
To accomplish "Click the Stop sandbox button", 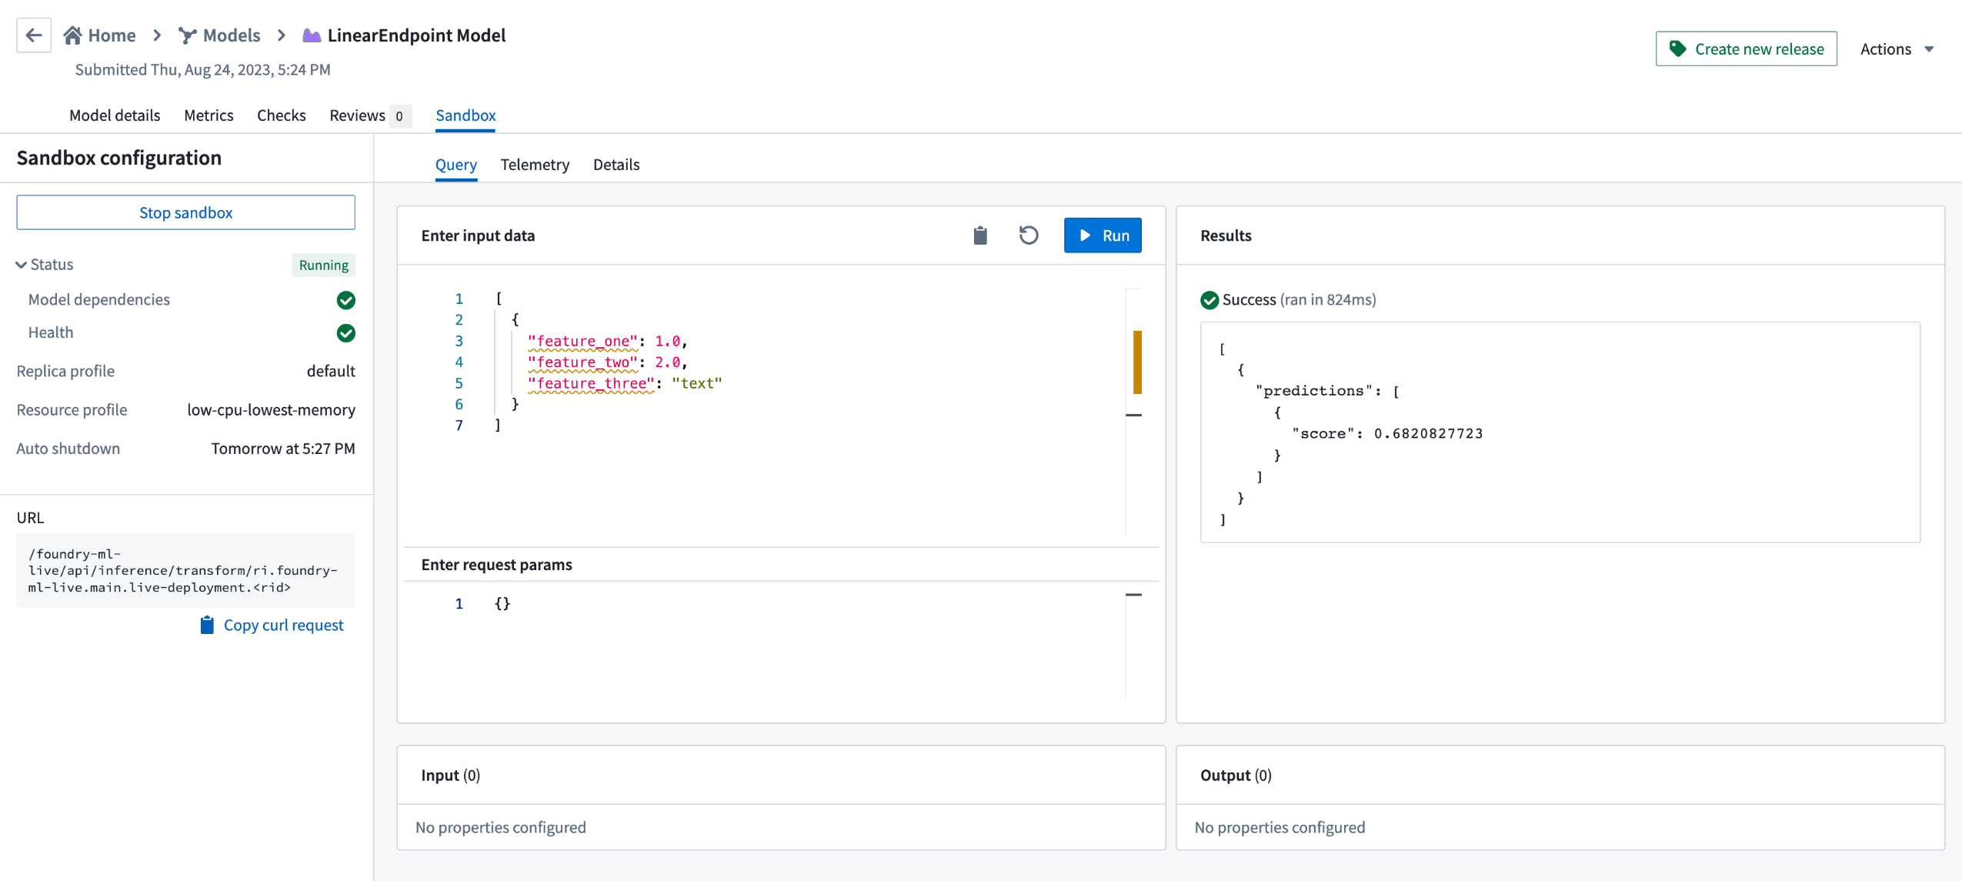I will (185, 212).
